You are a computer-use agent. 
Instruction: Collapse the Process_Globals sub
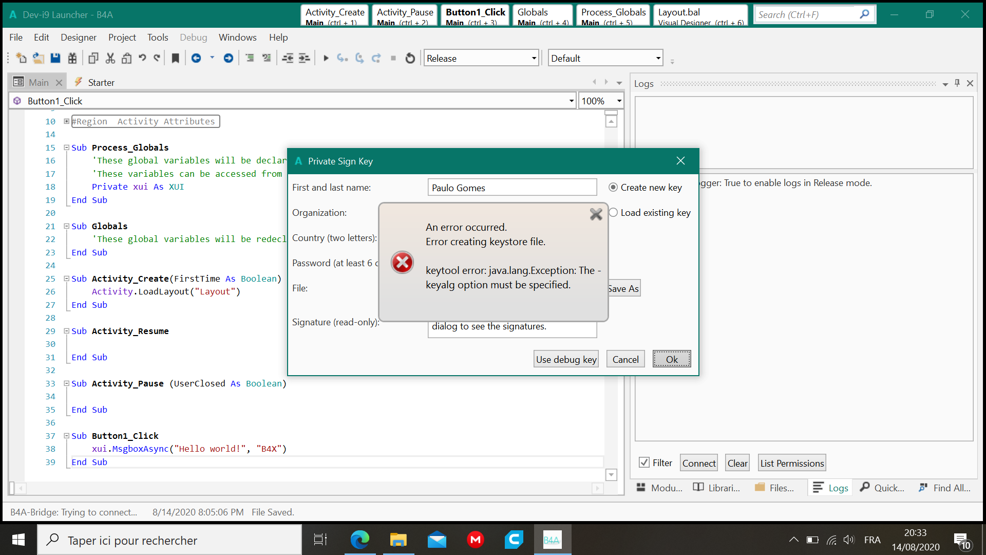(66, 147)
